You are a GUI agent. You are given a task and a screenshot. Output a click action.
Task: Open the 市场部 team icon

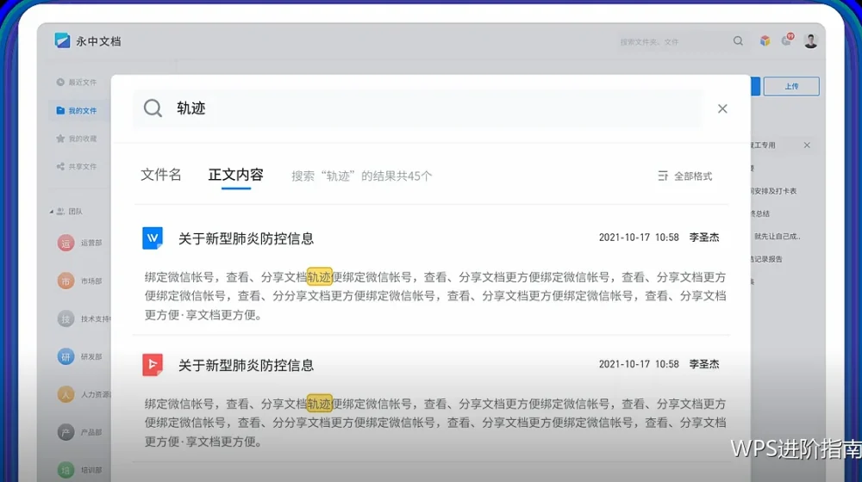click(x=66, y=281)
